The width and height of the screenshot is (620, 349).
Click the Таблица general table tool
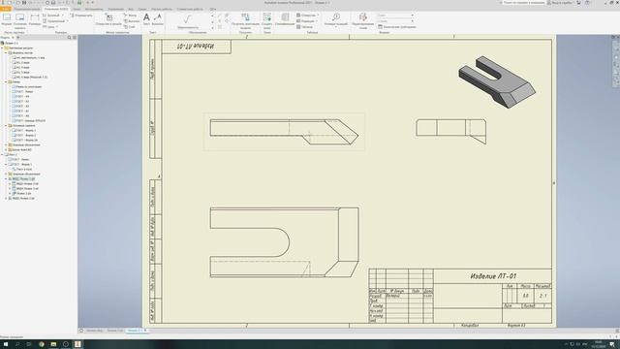pos(305,27)
